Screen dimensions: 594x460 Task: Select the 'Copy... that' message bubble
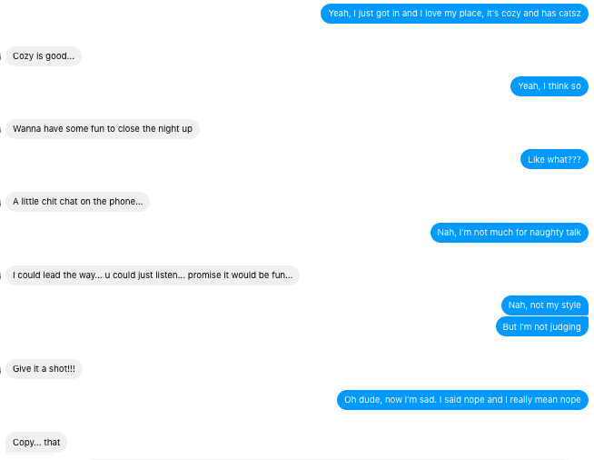pos(36,442)
